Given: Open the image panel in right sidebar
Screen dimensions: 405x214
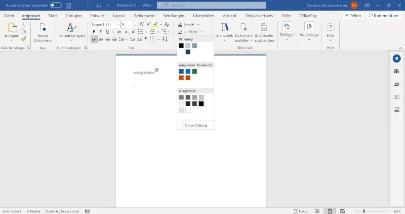Looking at the screenshot, I should coord(396,110).
